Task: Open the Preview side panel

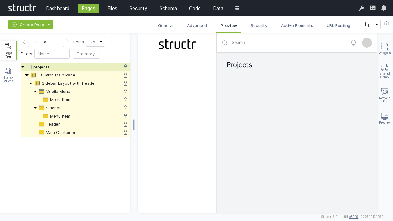Action: [384, 118]
